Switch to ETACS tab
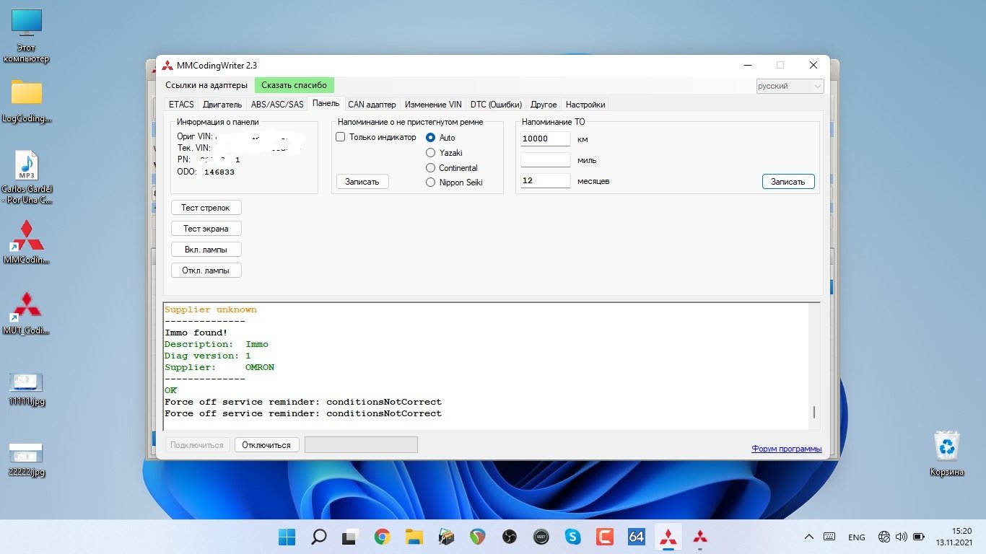986x554 pixels. (181, 105)
